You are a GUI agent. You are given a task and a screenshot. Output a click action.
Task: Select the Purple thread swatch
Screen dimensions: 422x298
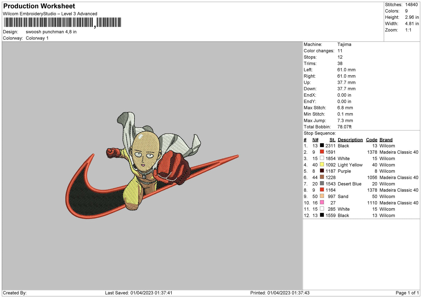coord(322,171)
